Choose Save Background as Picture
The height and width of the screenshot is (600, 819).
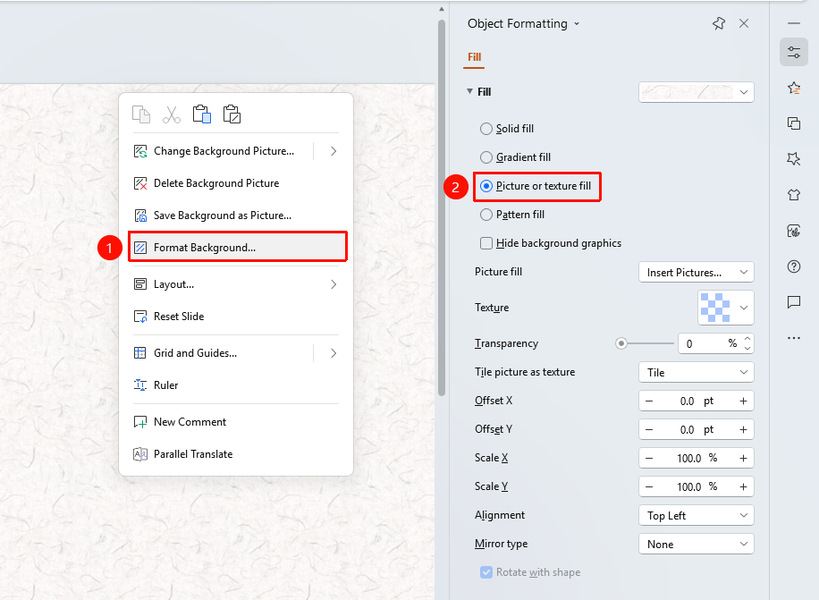pos(235,215)
